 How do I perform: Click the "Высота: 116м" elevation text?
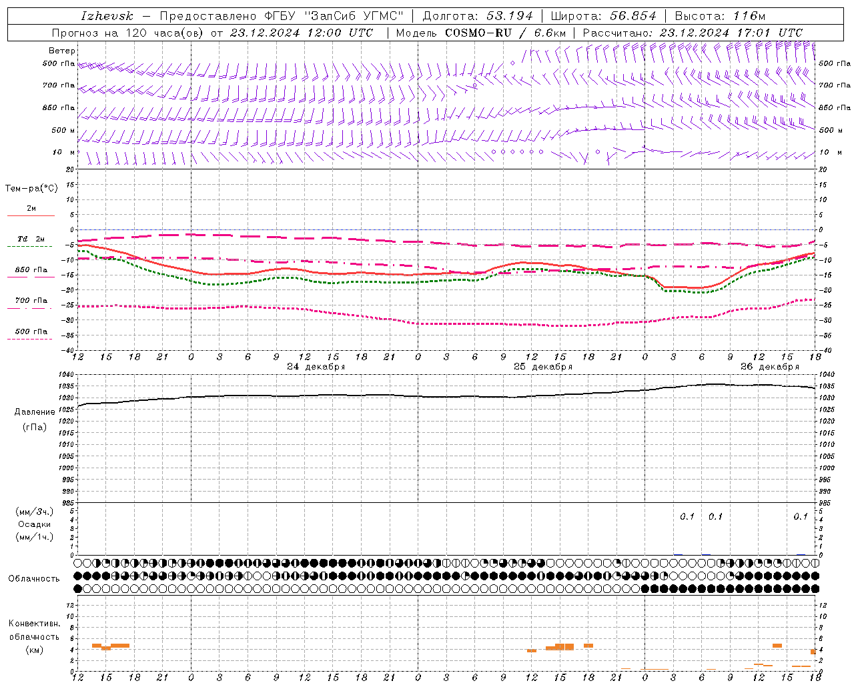pos(721,16)
